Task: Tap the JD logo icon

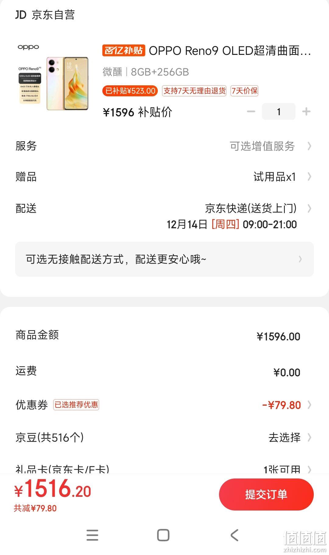Action: click(21, 14)
